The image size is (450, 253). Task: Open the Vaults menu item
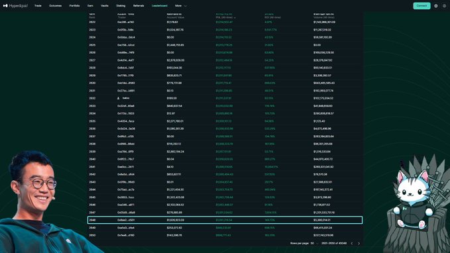click(x=105, y=6)
